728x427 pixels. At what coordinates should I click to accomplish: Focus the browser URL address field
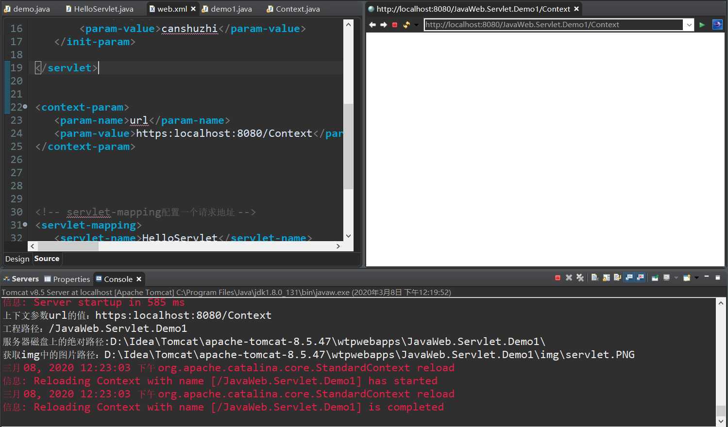tap(554, 25)
